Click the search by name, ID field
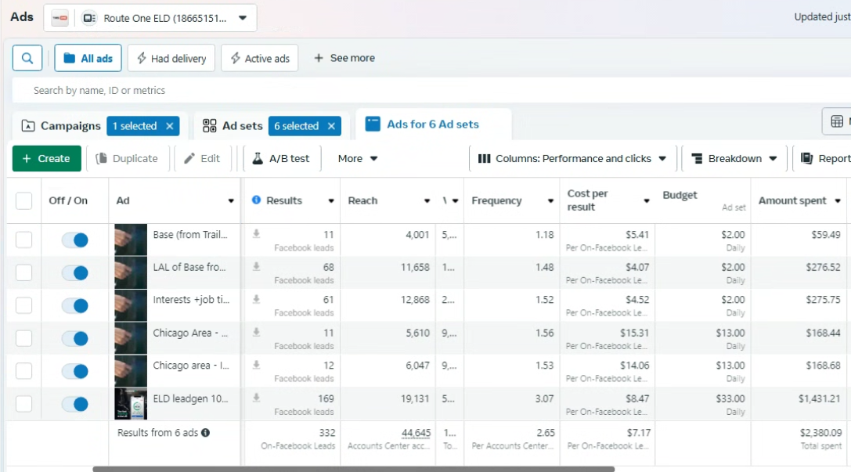Viewport: 851px width, 472px height. coord(391,90)
